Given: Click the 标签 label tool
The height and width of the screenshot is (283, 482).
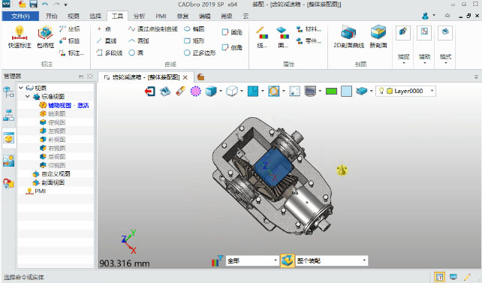Looking at the screenshot, I should (x=70, y=41).
